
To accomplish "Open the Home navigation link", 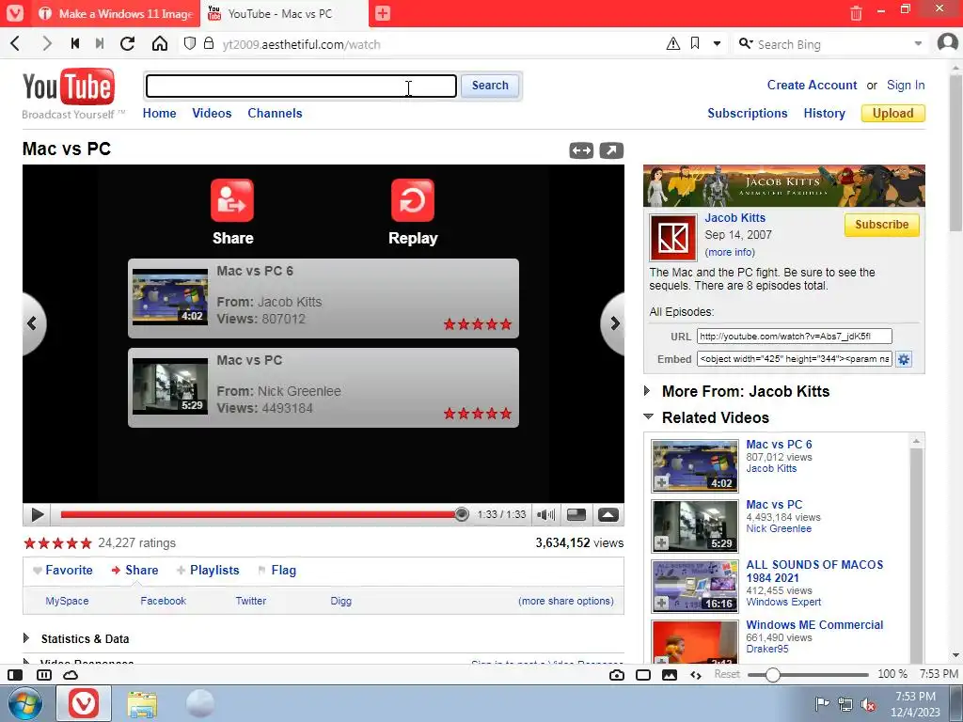I will tap(159, 113).
